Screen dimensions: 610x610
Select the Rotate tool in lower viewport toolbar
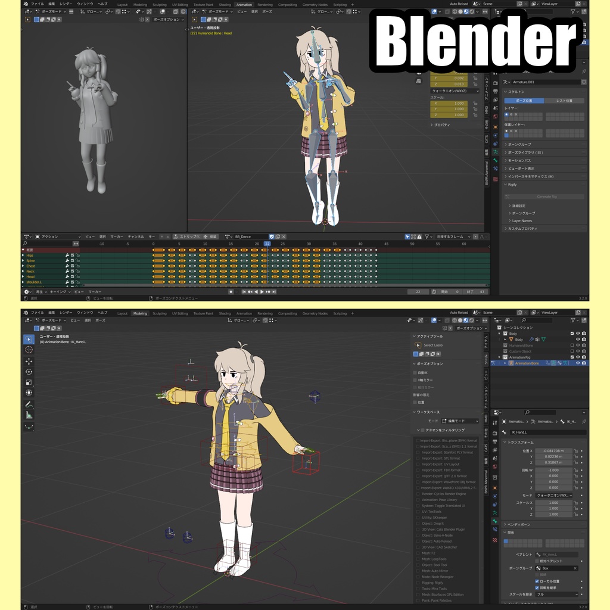click(x=29, y=372)
